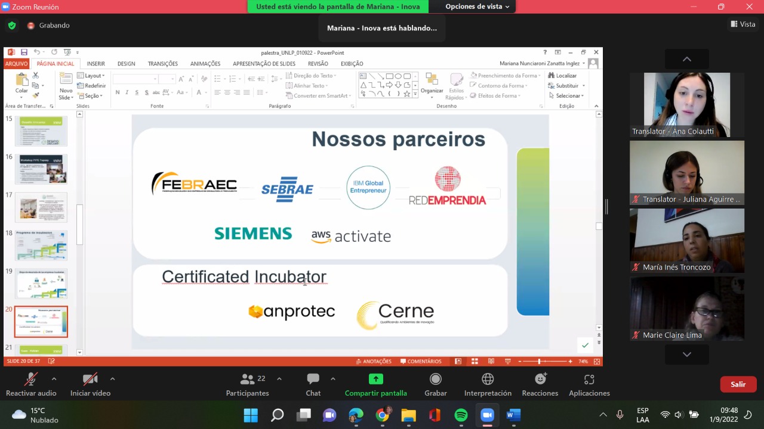Toggle italic (I) formatting
The image size is (764, 429).
[x=127, y=92]
